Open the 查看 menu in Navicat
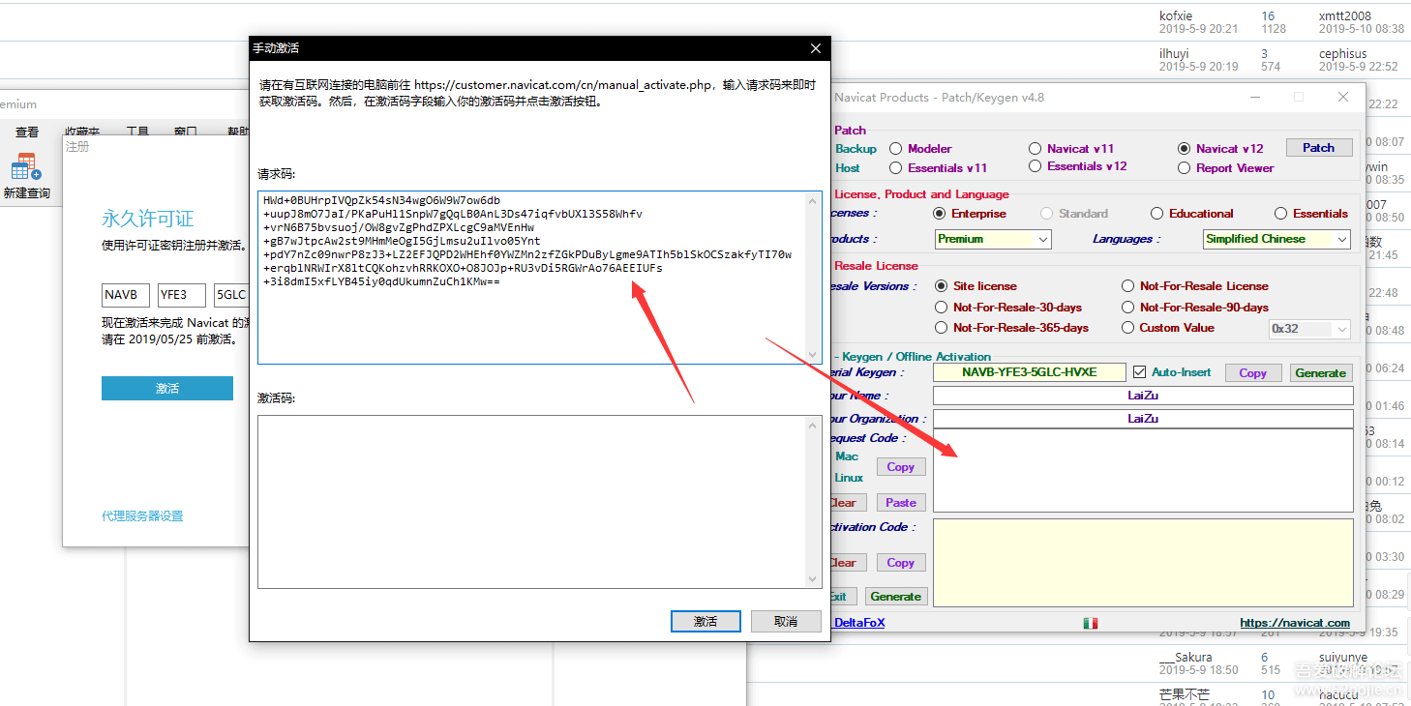The width and height of the screenshot is (1411, 706). (x=27, y=132)
